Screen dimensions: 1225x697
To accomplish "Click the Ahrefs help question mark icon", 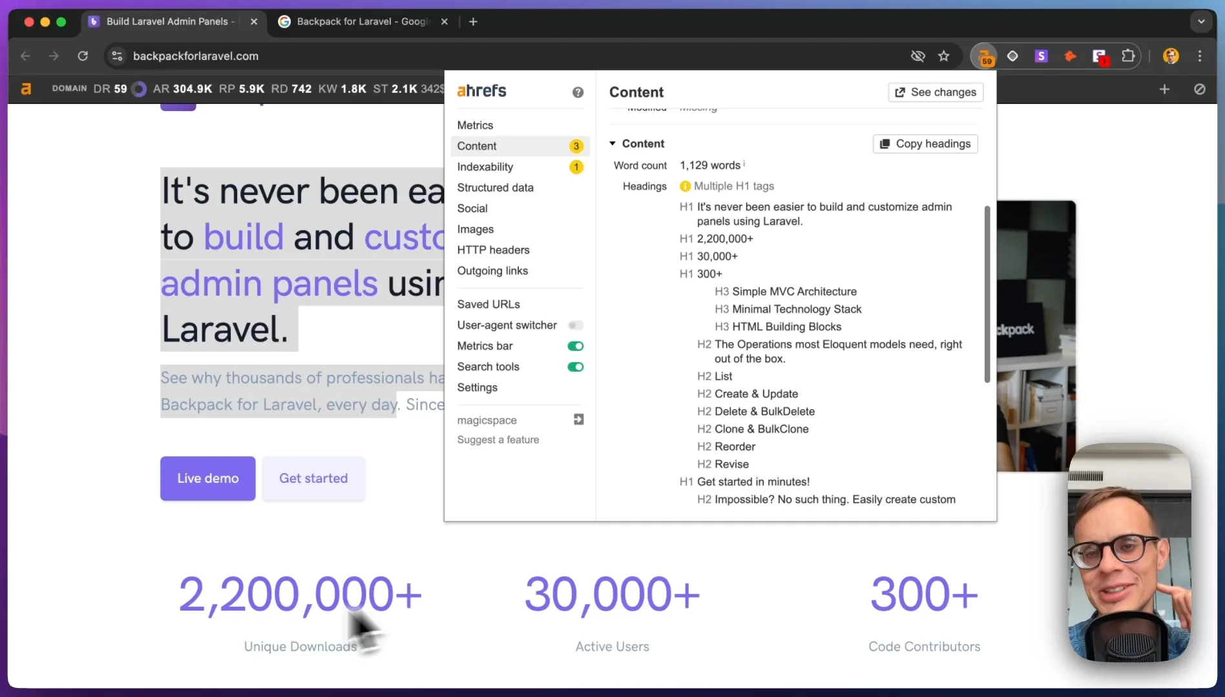I will tap(578, 92).
